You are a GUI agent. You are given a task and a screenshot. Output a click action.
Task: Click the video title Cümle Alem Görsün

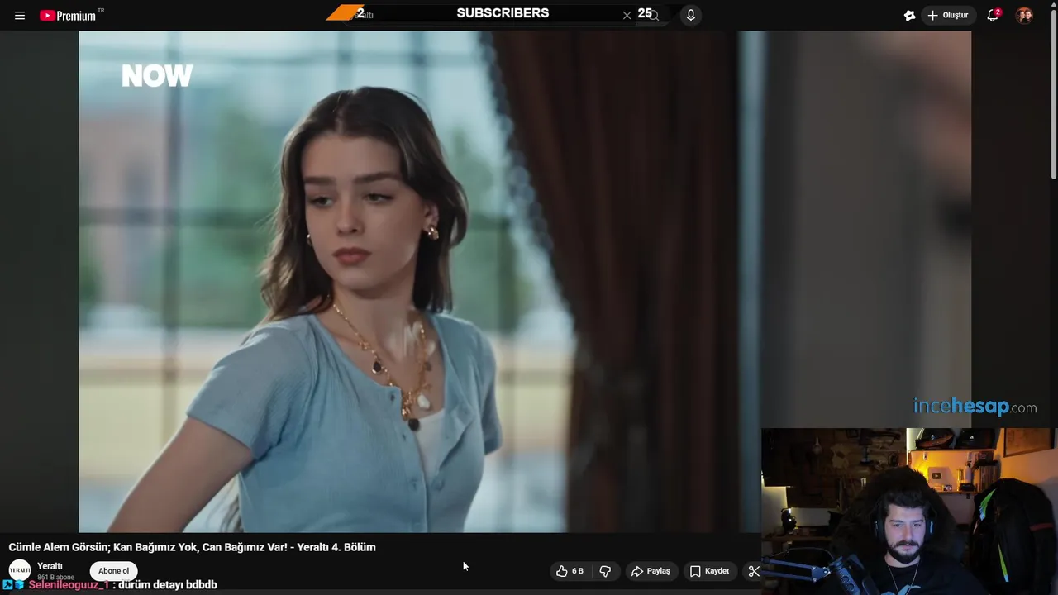click(193, 547)
